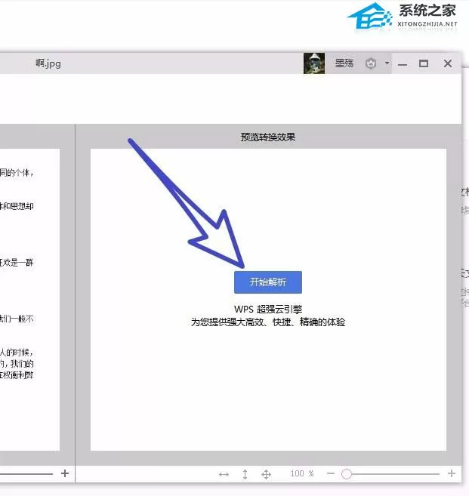Open the 系统之家 logo at top right
Image resolution: width=469 pixels, height=496 pixels.
402,16
